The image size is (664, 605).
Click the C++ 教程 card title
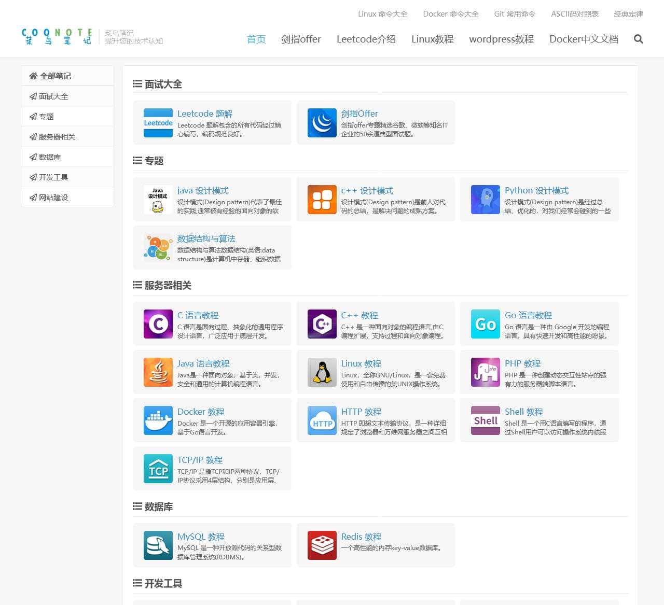point(359,315)
